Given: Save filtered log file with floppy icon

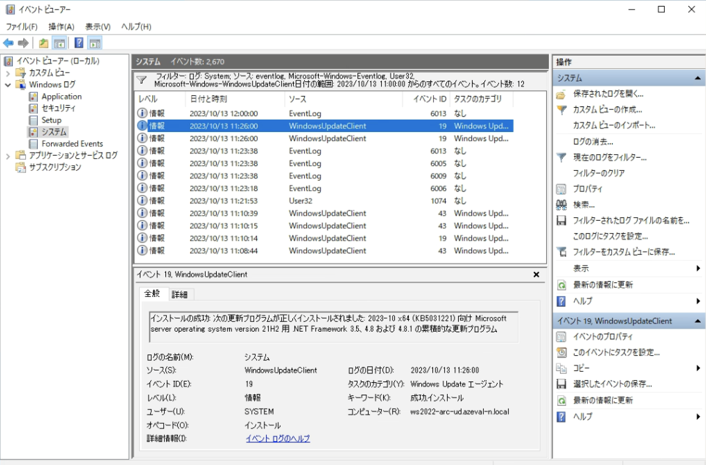Looking at the screenshot, I should [x=561, y=220].
